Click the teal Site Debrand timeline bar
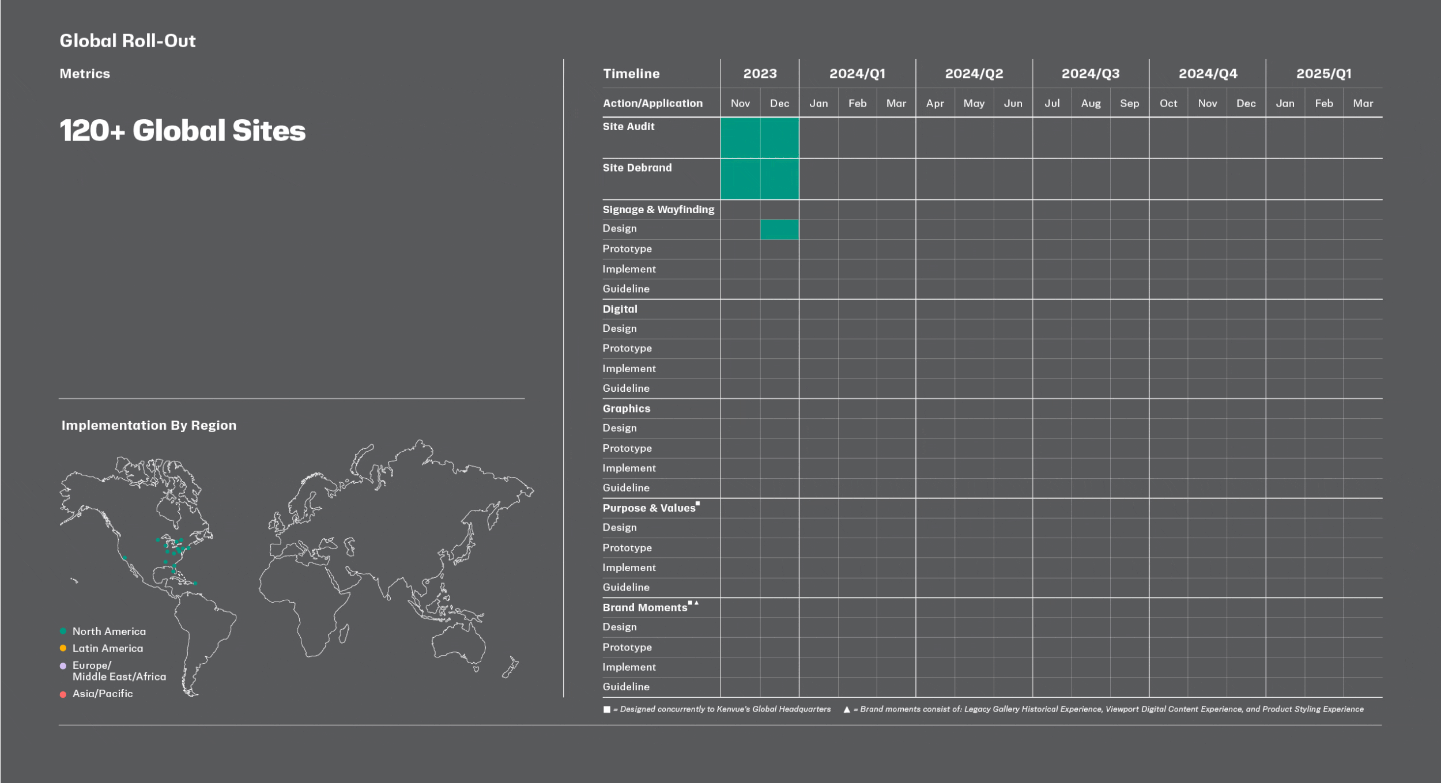This screenshot has height=783, width=1441. pyautogui.click(x=759, y=179)
